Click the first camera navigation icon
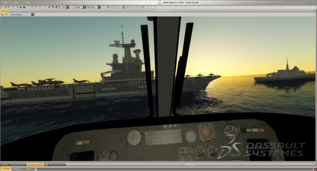The width and height of the screenshot is (317, 171). pos(2,14)
